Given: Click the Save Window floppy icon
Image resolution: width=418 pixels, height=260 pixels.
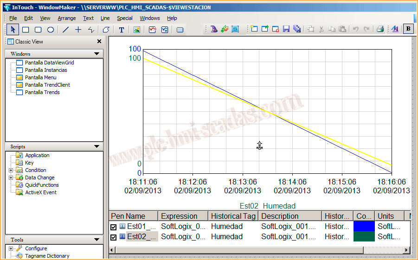Looking at the screenshot, I should click(286, 29).
